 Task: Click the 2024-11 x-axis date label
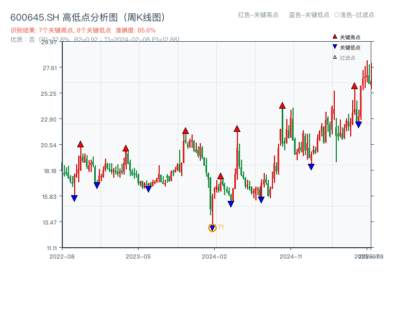pyautogui.click(x=291, y=256)
